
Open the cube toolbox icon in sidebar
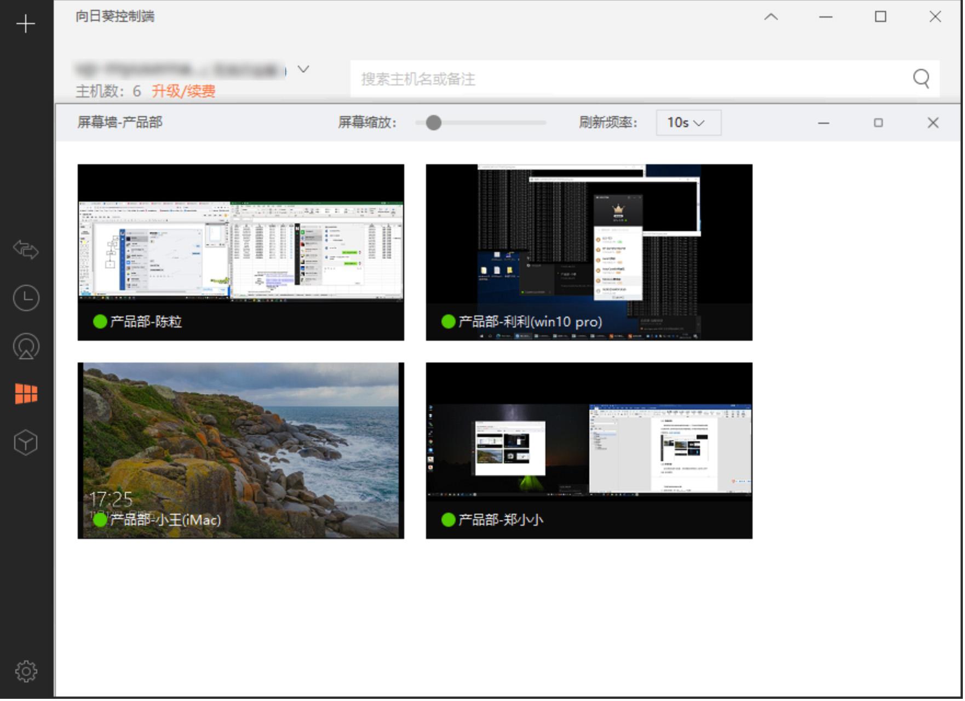[26, 443]
